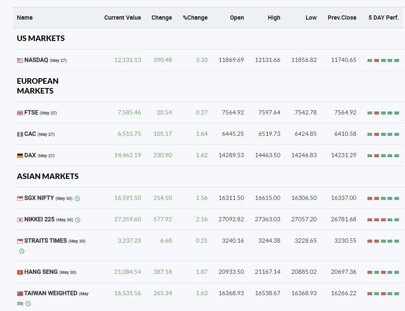The width and height of the screenshot is (405, 311).
Task: Click the Prev.Close column header
Action: coord(342,18)
